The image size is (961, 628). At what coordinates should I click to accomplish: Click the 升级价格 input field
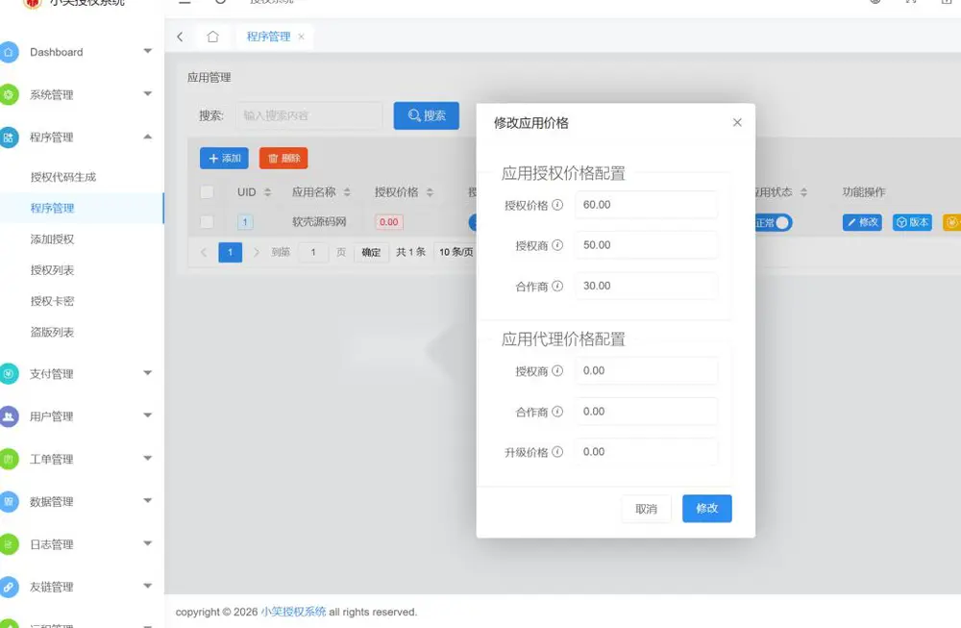pyautogui.click(x=646, y=452)
